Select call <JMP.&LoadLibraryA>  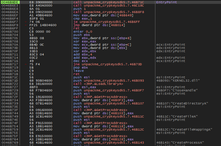(x=98, y=84)
